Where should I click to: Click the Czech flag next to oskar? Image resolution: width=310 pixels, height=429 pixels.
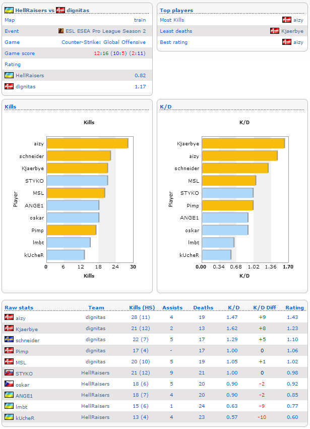pyautogui.click(x=9, y=384)
